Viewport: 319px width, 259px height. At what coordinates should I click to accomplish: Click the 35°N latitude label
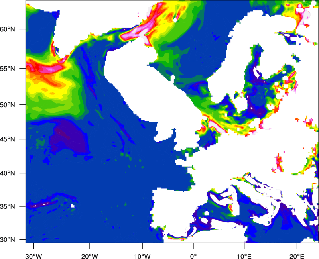pos(8,206)
